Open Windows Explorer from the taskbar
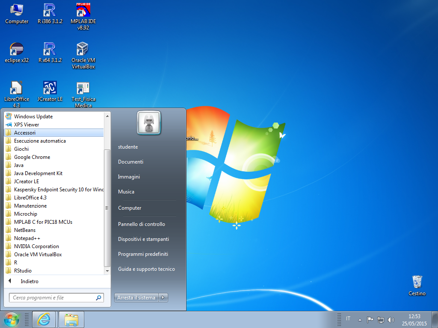Screen dimensions: 438x328 click(71, 319)
